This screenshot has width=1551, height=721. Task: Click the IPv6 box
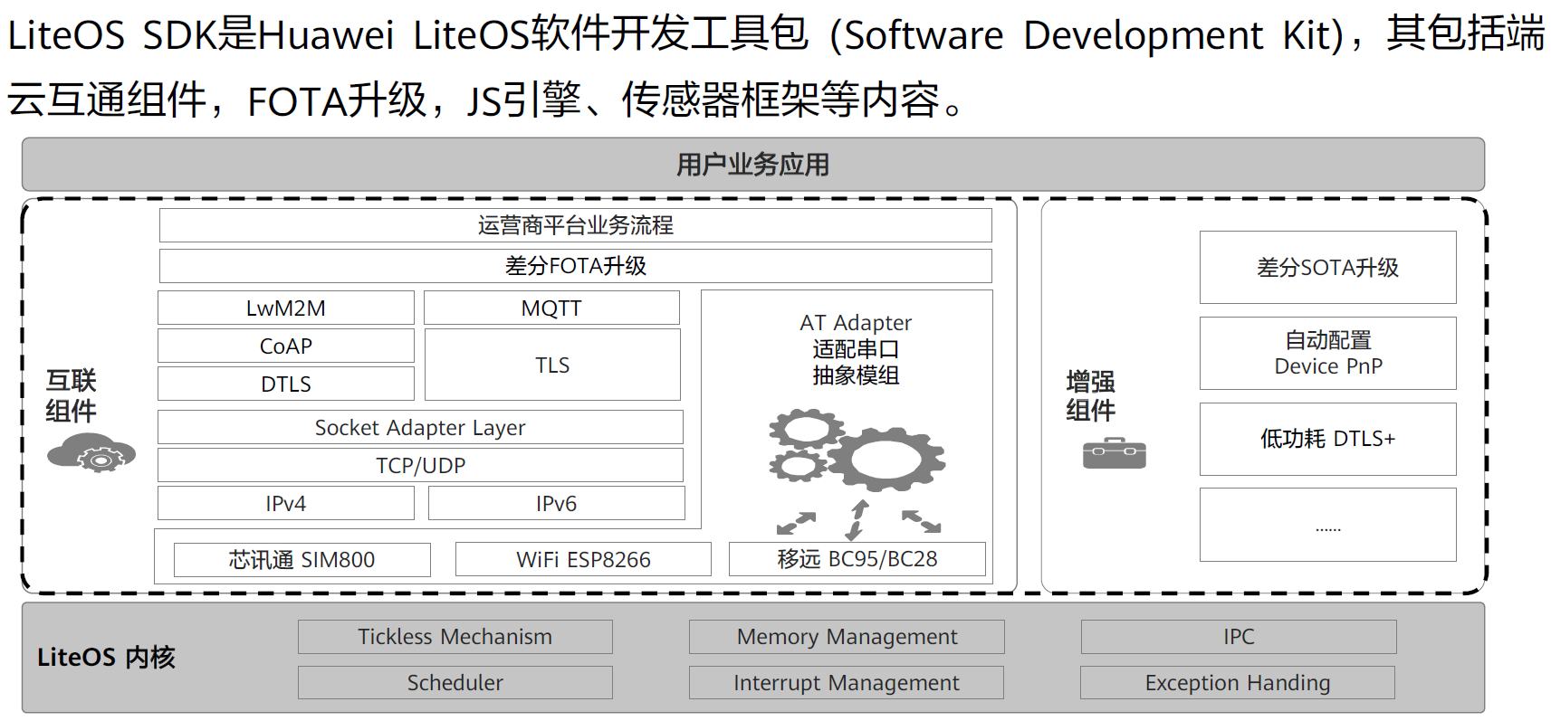click(556, 503)
